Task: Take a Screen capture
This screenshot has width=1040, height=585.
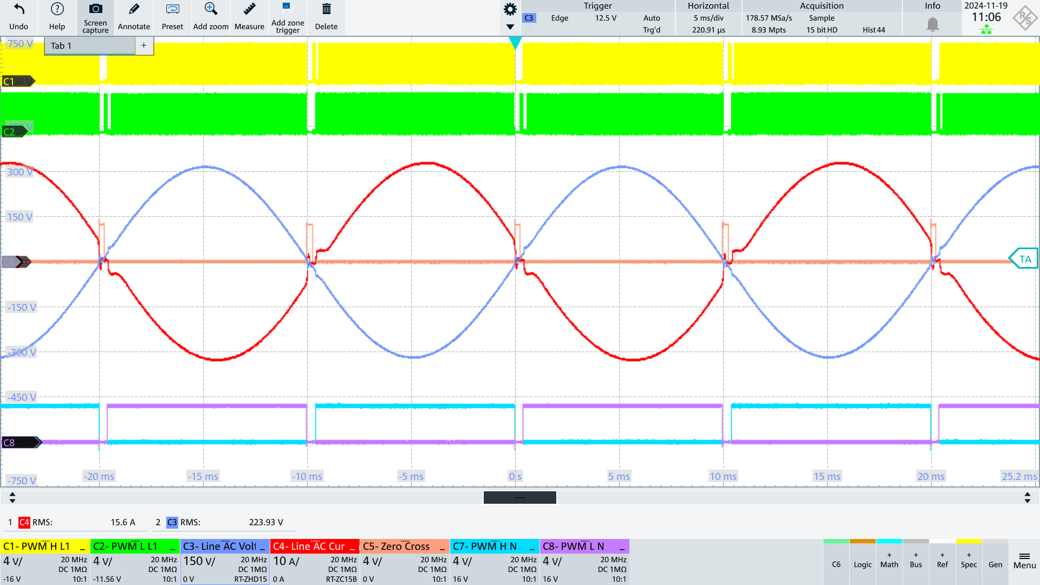Action: [x=95, y=17]
